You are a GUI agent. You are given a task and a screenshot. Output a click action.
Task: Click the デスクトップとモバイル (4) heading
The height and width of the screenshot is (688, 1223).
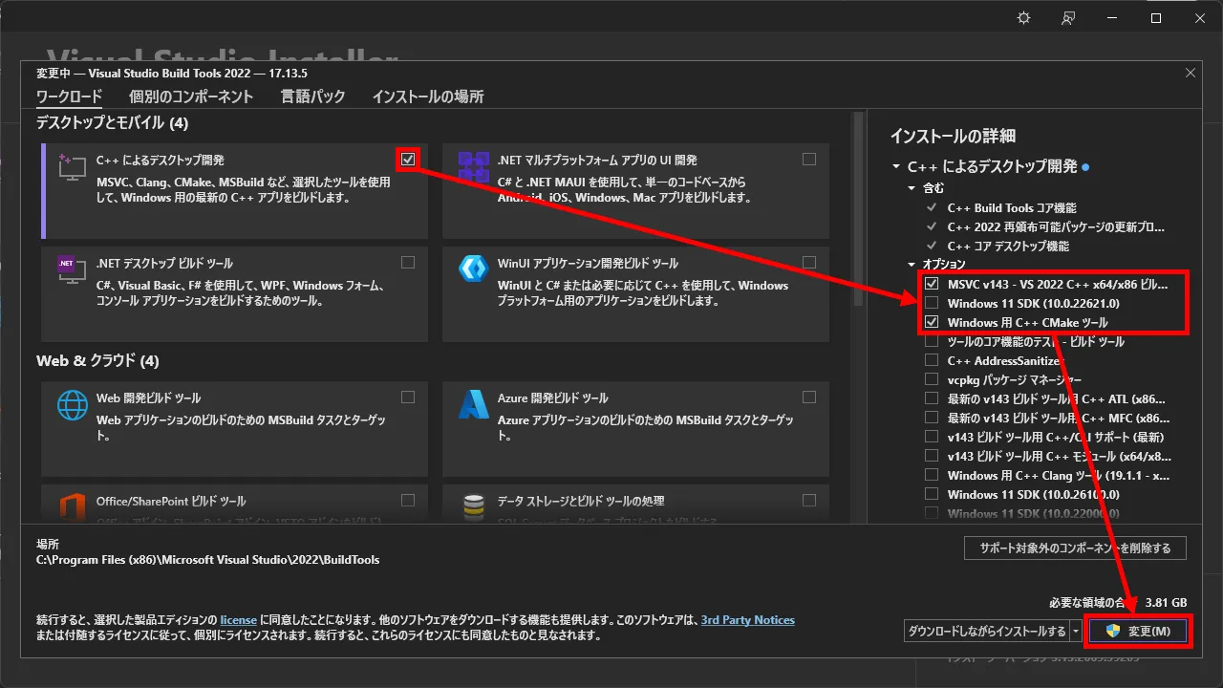[x=113, y=123]
